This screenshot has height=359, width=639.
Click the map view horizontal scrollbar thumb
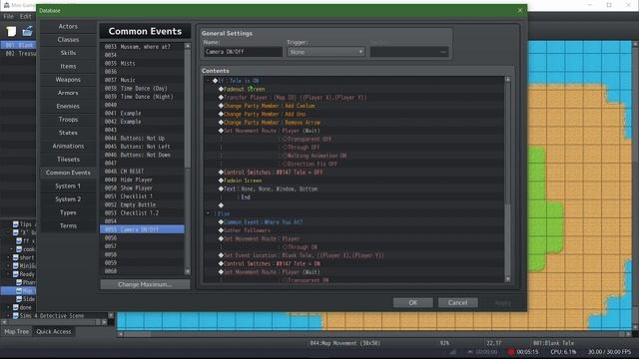[137, 335]
